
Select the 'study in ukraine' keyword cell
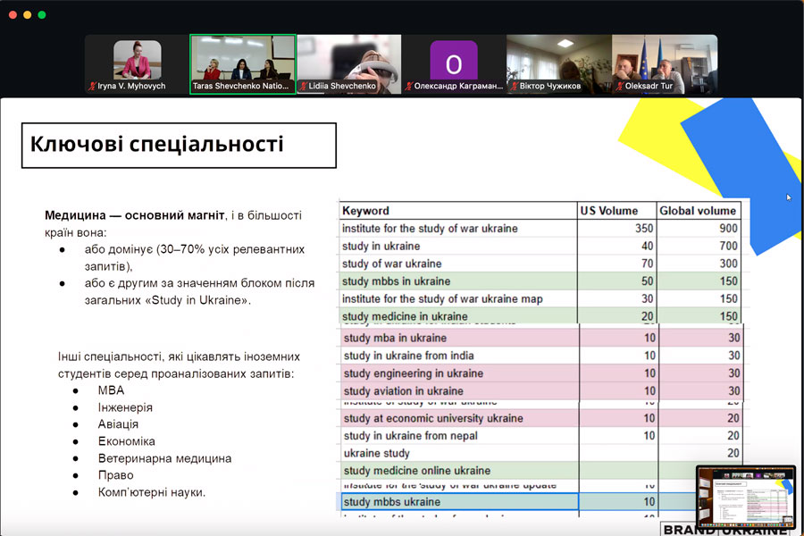point(458,247)
